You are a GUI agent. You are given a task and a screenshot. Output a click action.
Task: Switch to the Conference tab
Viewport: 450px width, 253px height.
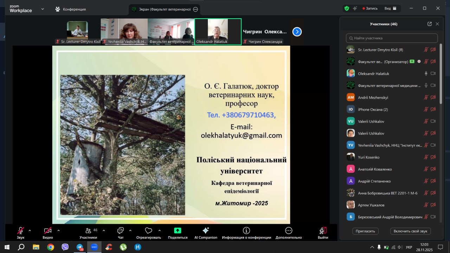(70, 9)
